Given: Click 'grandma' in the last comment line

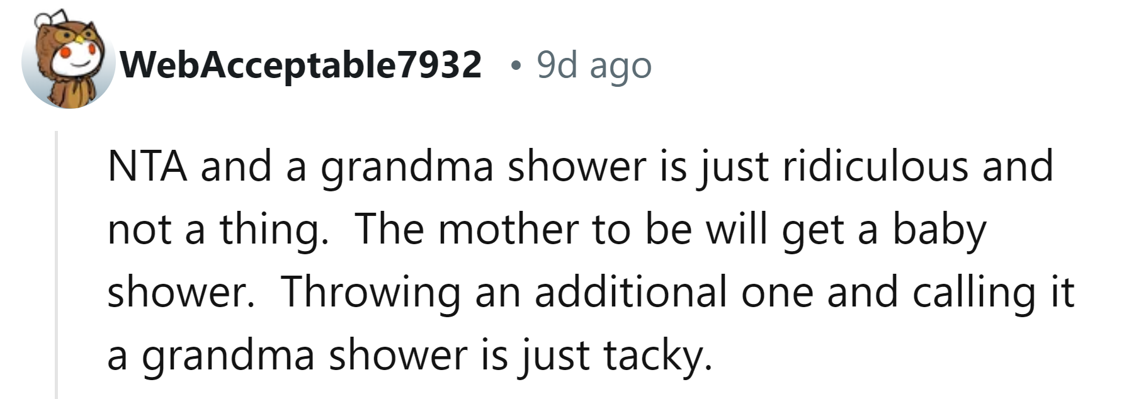Looking at the screenshot, I should click(x=227, y=357).
